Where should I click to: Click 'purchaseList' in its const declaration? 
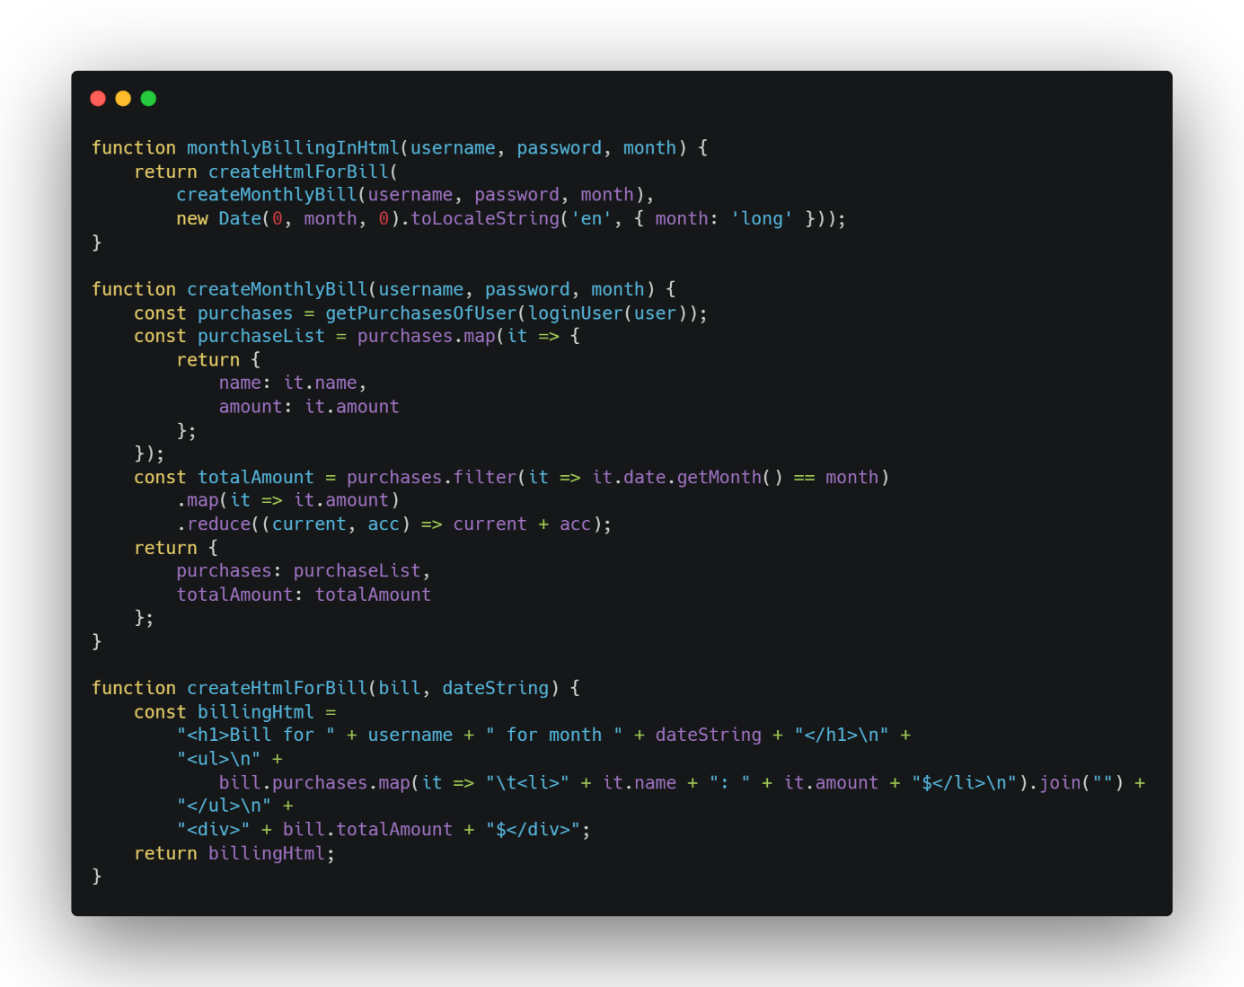click(x=261, y=336)
